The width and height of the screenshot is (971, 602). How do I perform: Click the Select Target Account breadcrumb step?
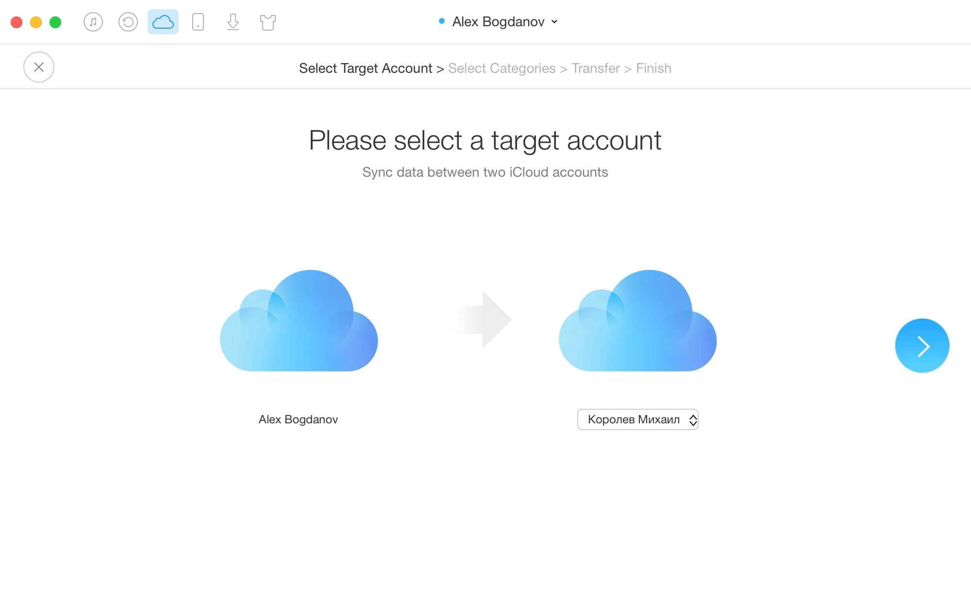click(365, 68)
